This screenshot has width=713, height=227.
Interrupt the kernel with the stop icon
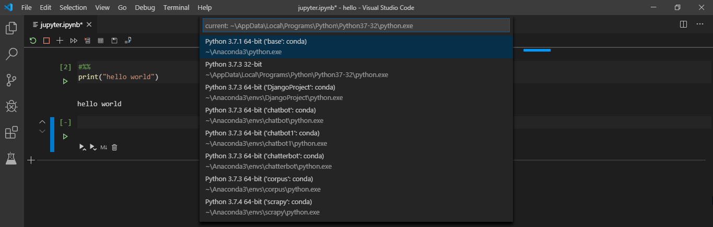46,41
